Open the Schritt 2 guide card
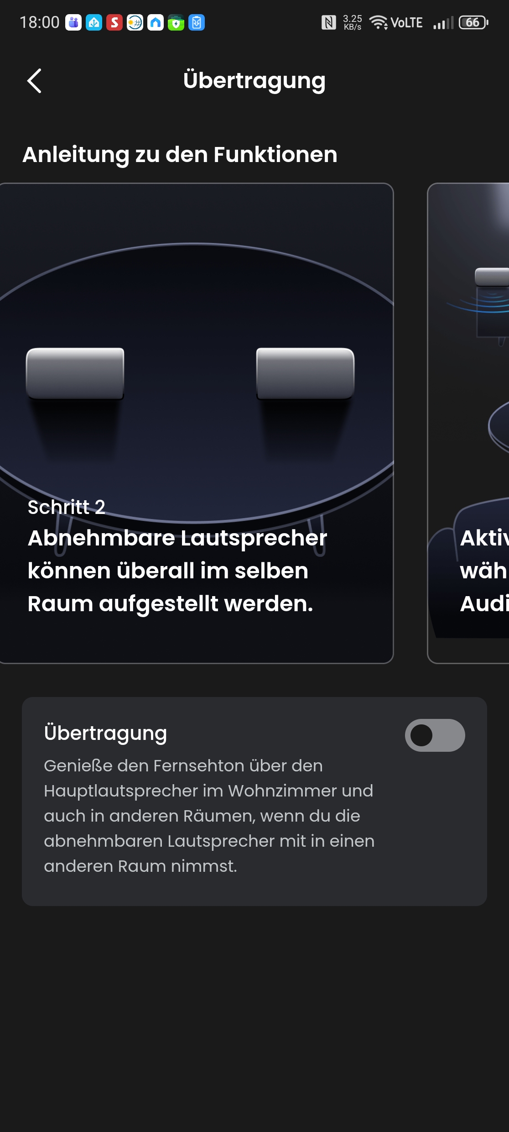The width and height of the screenshot is (509, 1132). 196,423
